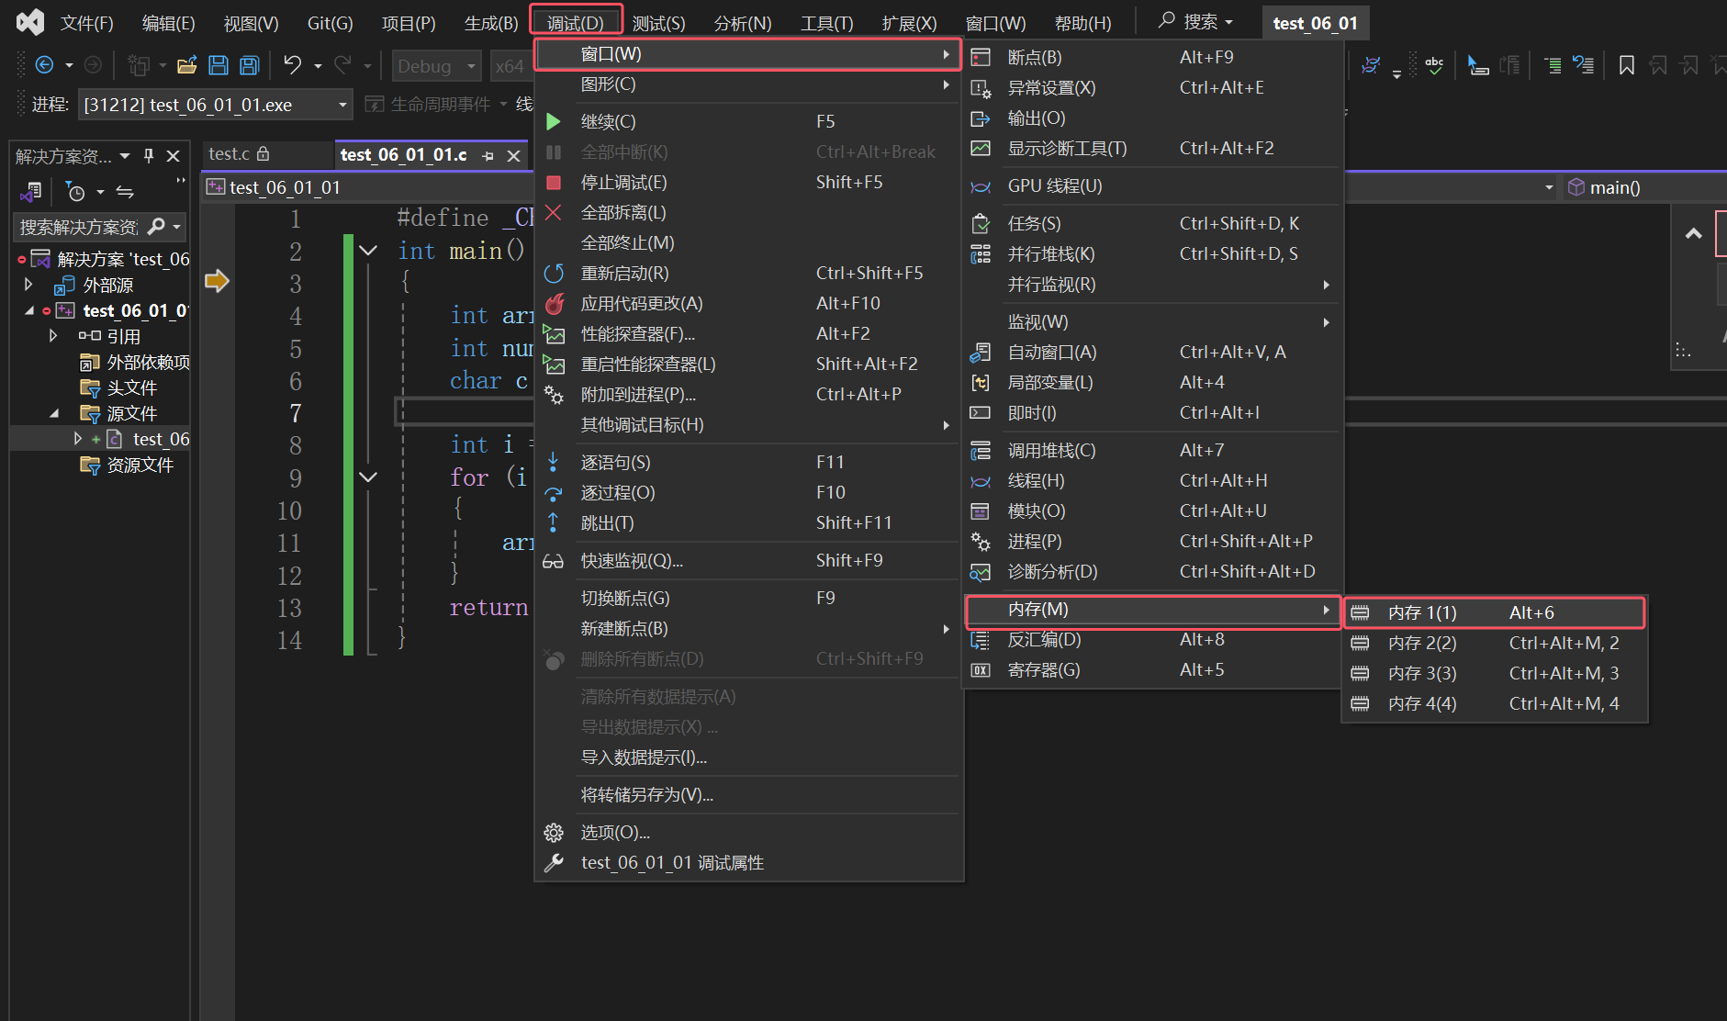Click the Disassembly icon
This screenshot has width=1727, height=1021.
(981, 640)
